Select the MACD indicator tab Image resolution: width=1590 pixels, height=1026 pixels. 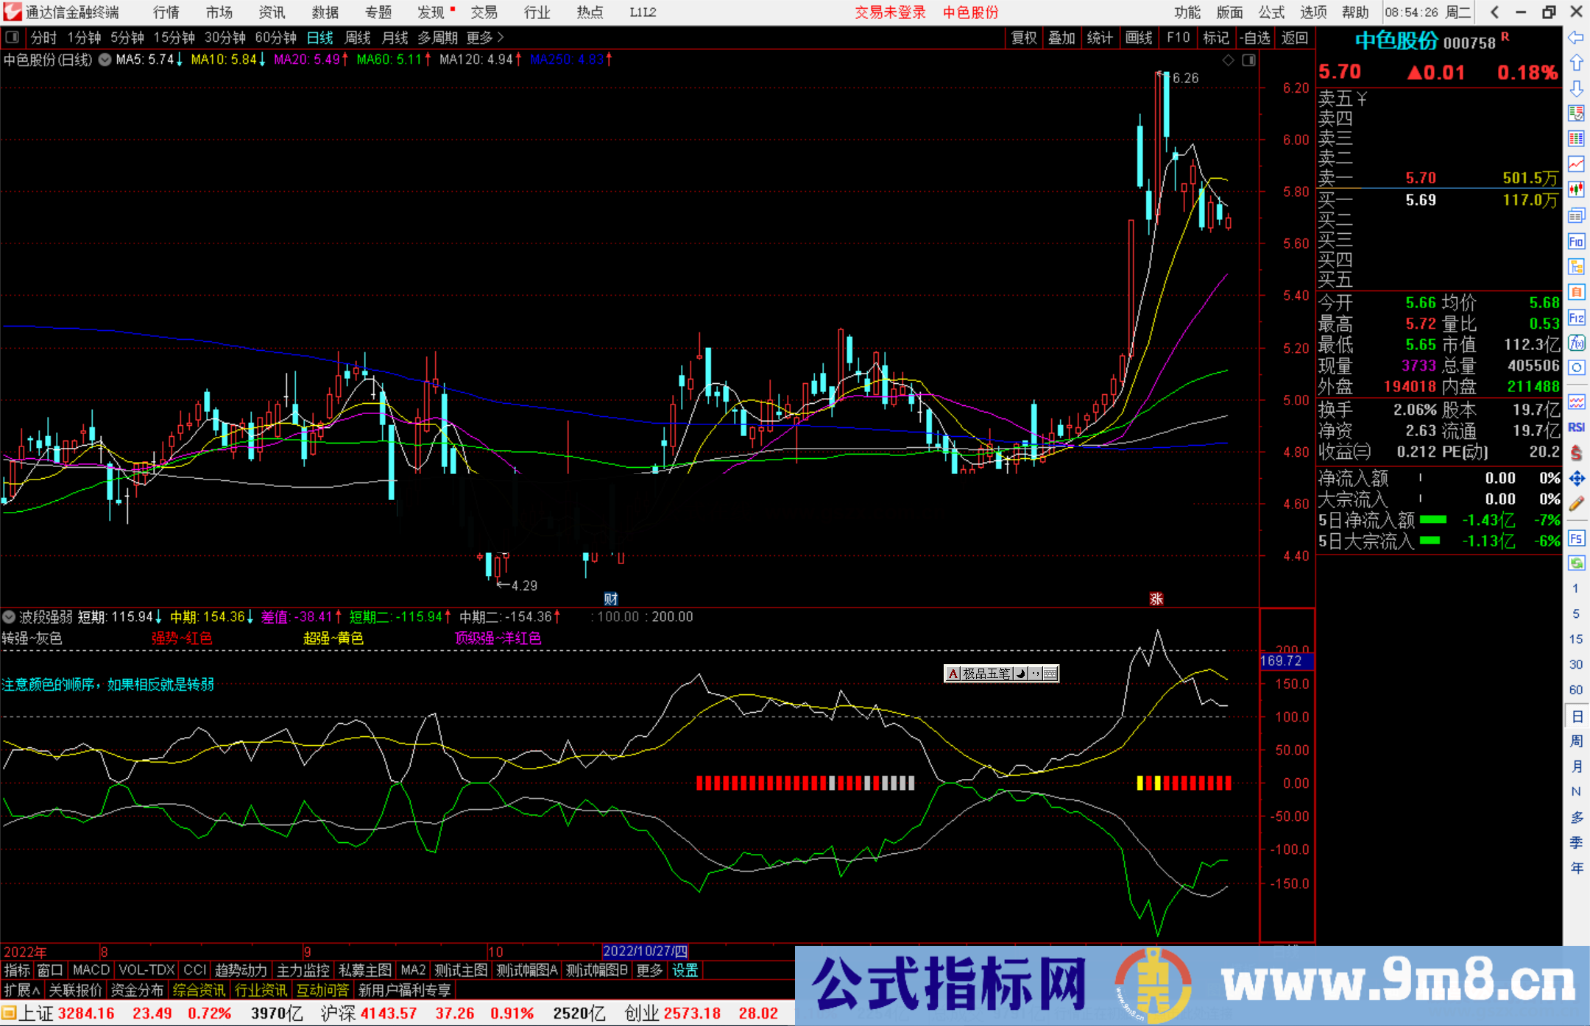click(x=91, y=970)
